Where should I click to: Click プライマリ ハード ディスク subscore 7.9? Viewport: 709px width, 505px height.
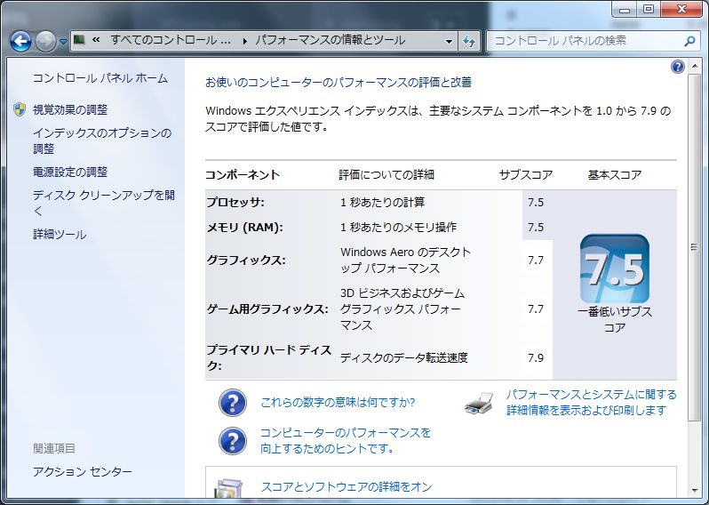click(x=536, y=358)
